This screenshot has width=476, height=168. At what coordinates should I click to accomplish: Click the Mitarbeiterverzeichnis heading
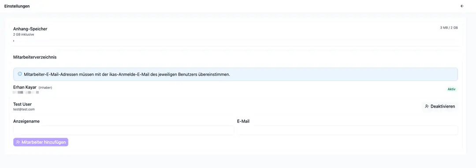coord(35,57)
